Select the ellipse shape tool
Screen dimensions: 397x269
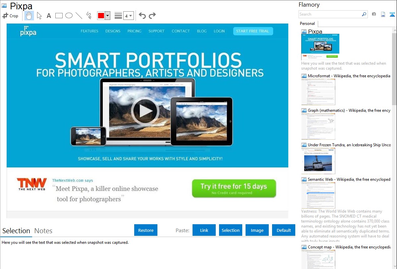(69, 16)
